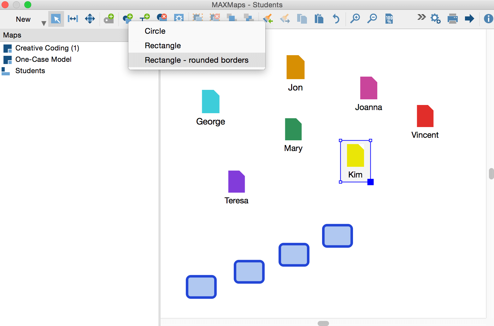Select the lowest rounded rectangle shape
494x326 pixels.
[201, 287]
